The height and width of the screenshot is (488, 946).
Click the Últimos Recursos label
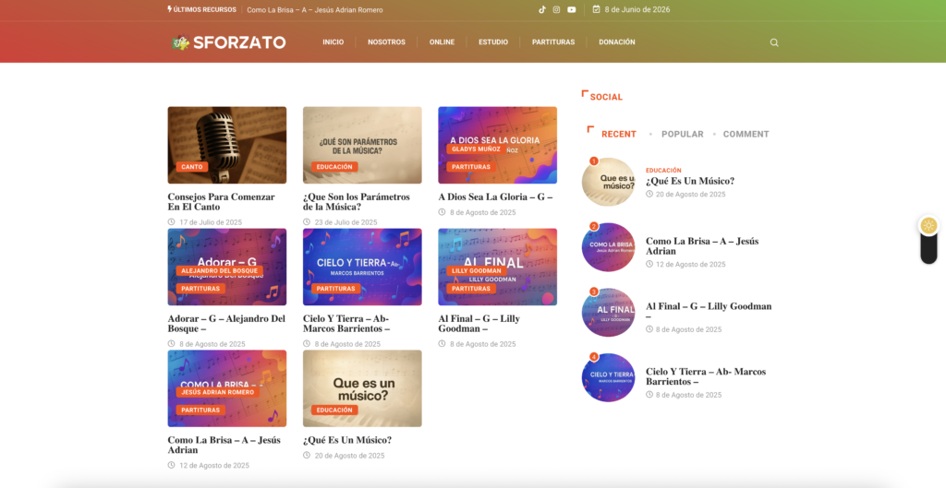(204, 9)
